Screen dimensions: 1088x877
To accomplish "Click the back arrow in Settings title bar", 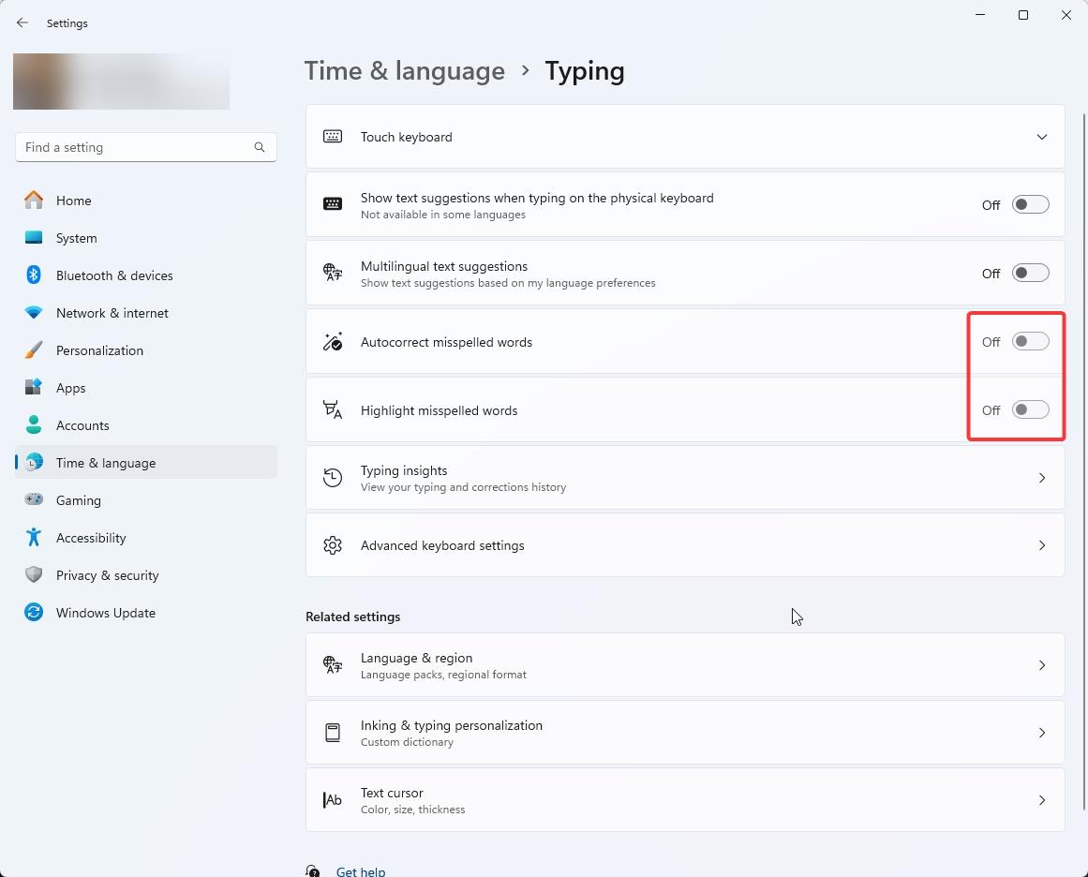I will pos(22,22).
